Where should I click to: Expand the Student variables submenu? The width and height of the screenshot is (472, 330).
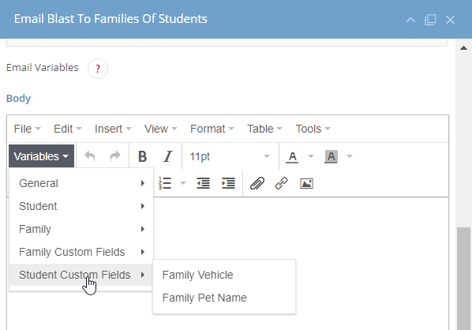(81, 206)
